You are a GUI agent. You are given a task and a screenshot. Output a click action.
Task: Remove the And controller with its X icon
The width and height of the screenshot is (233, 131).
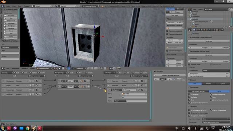[x=88, y=81]
